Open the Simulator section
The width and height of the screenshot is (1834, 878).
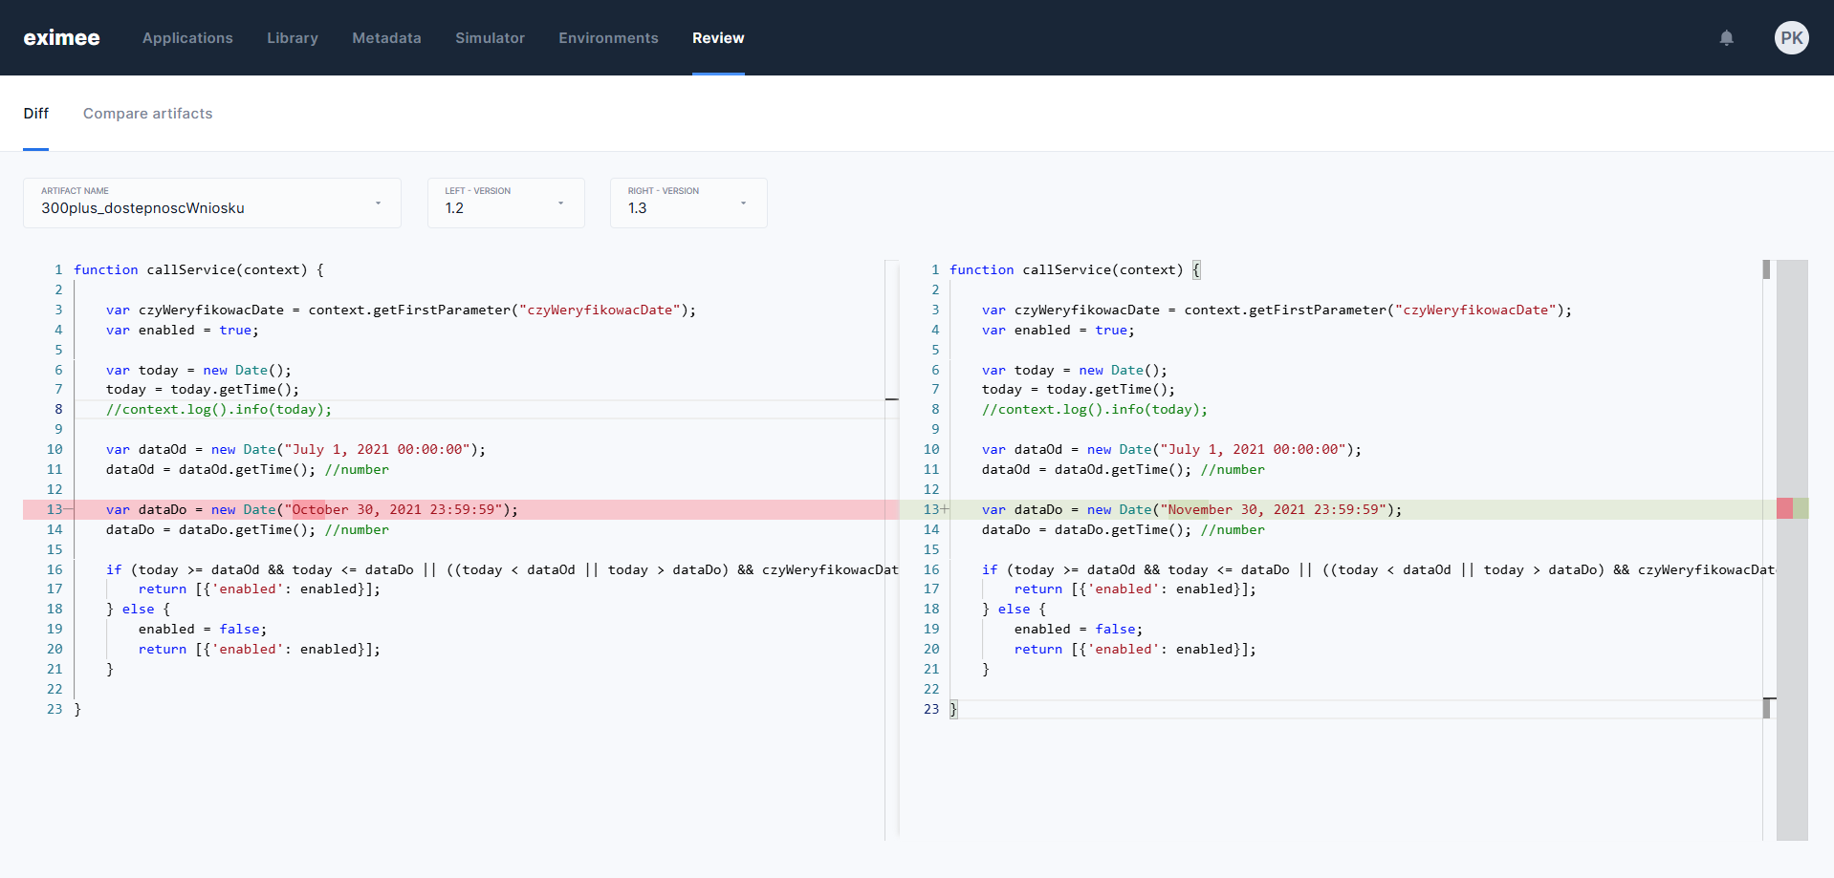click(490, 38)
